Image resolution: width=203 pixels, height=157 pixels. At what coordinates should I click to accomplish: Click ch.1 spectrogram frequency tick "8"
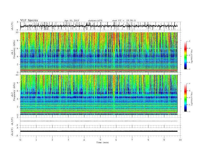pos(18,41)
